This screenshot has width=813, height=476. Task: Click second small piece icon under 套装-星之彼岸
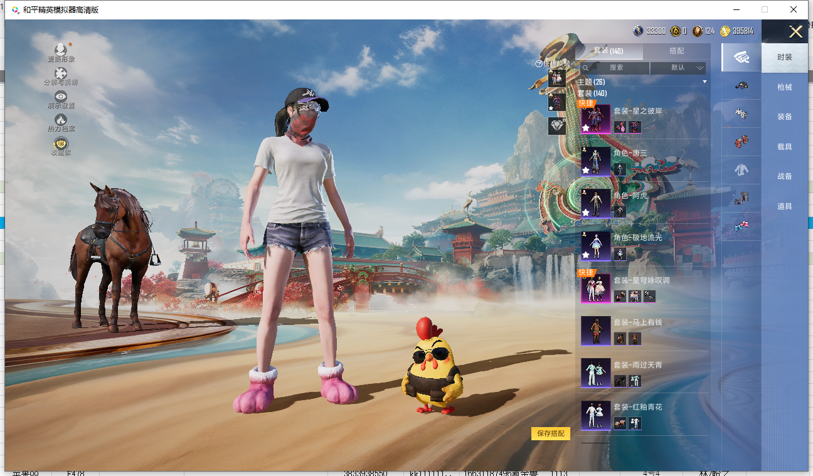[x=635, y=127]
